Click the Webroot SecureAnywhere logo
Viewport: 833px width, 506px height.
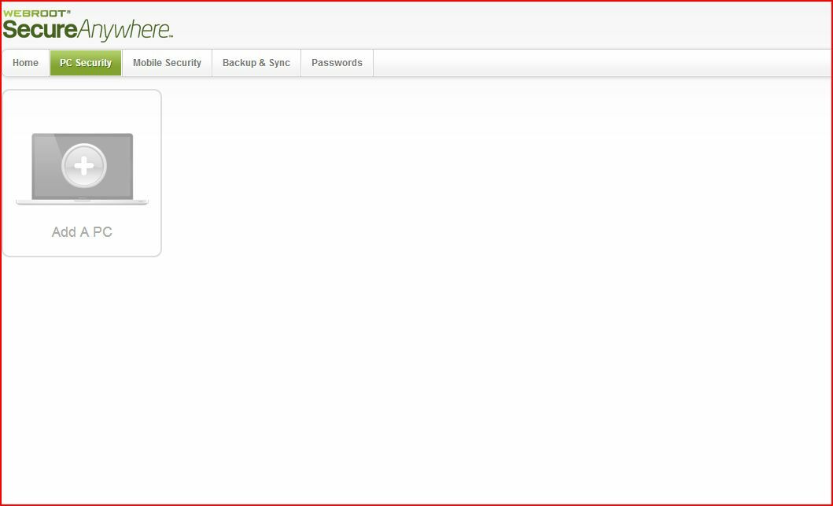tap(87, 24)
